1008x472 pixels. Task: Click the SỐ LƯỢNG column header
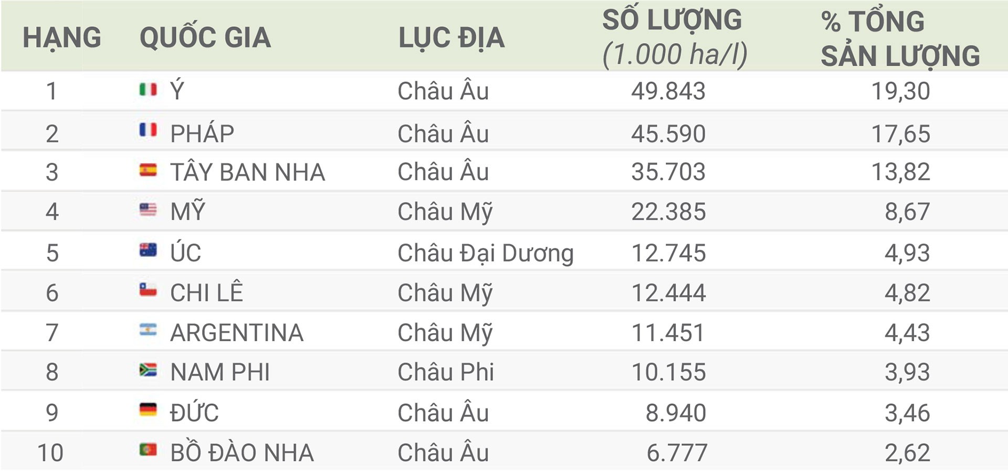click(674, 38)
